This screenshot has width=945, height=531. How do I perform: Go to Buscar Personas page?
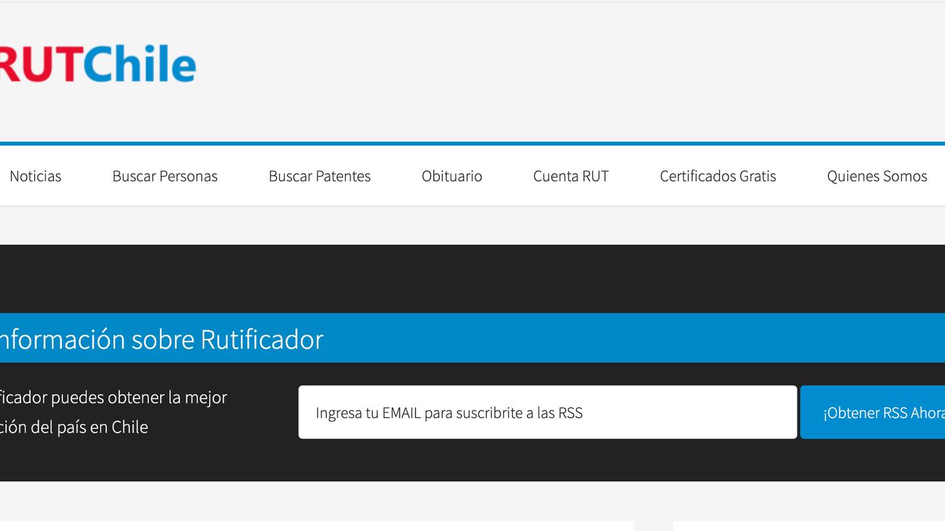[165, 176]
